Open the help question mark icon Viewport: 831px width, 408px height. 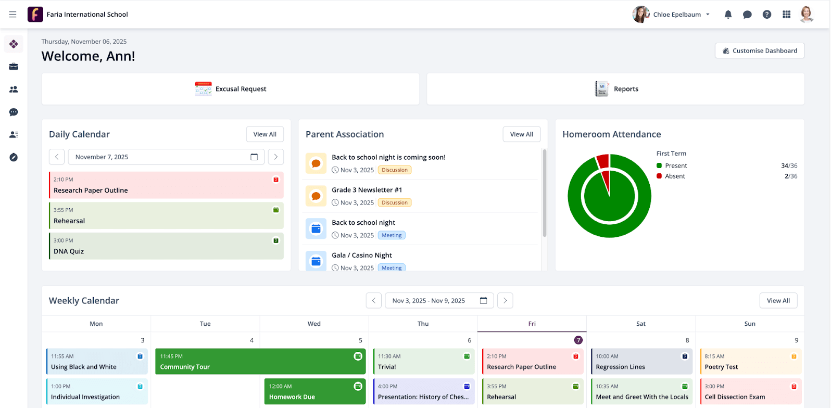[767, 15]
